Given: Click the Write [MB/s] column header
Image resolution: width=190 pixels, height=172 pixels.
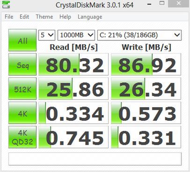Looking at the screenshot, I should [x=146, y=47].
